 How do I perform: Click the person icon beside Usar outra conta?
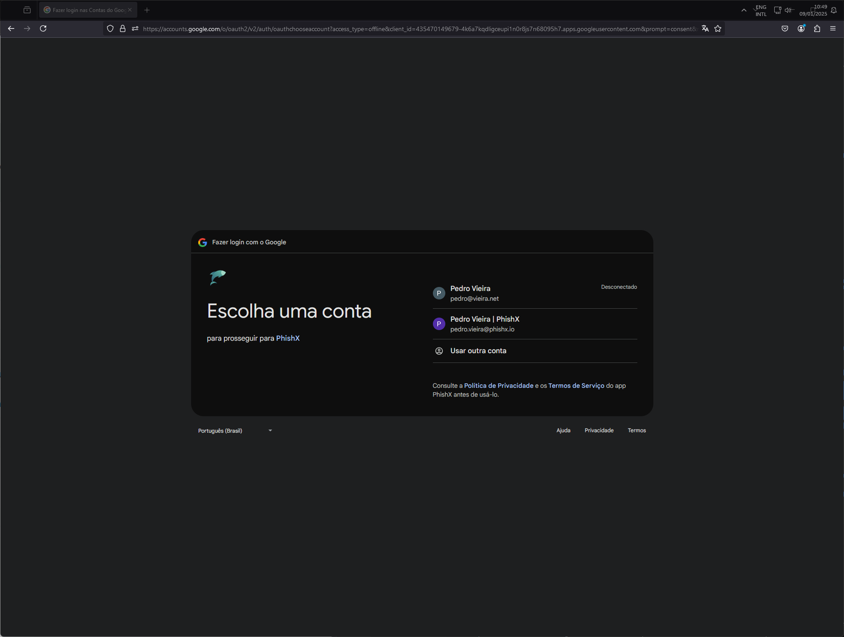point(439,351)
